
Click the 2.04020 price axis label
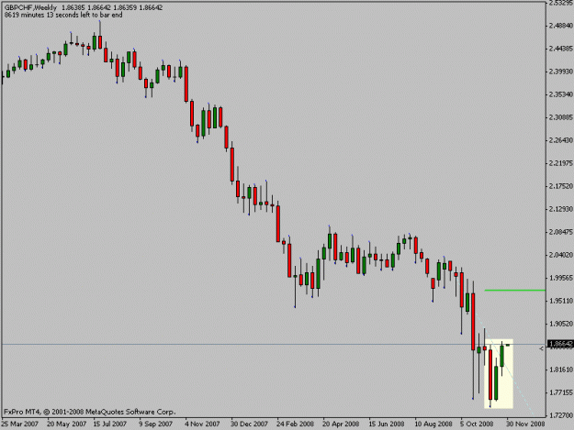(x=561, y=255)
